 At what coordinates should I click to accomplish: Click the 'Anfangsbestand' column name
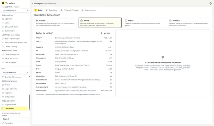coord(42,87)
